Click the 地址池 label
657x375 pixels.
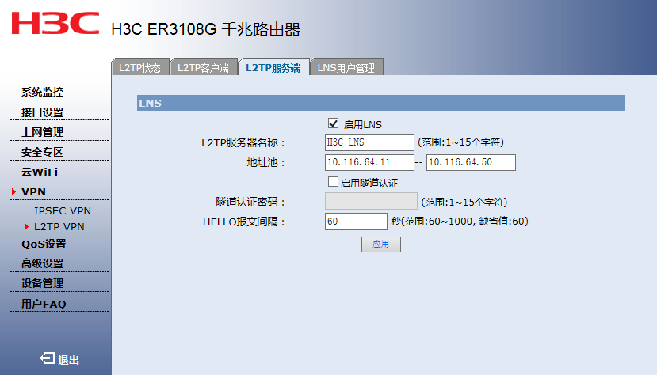pos(265,163)
